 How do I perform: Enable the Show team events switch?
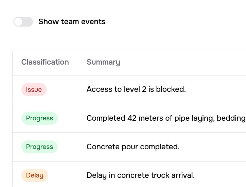[23, 22]
